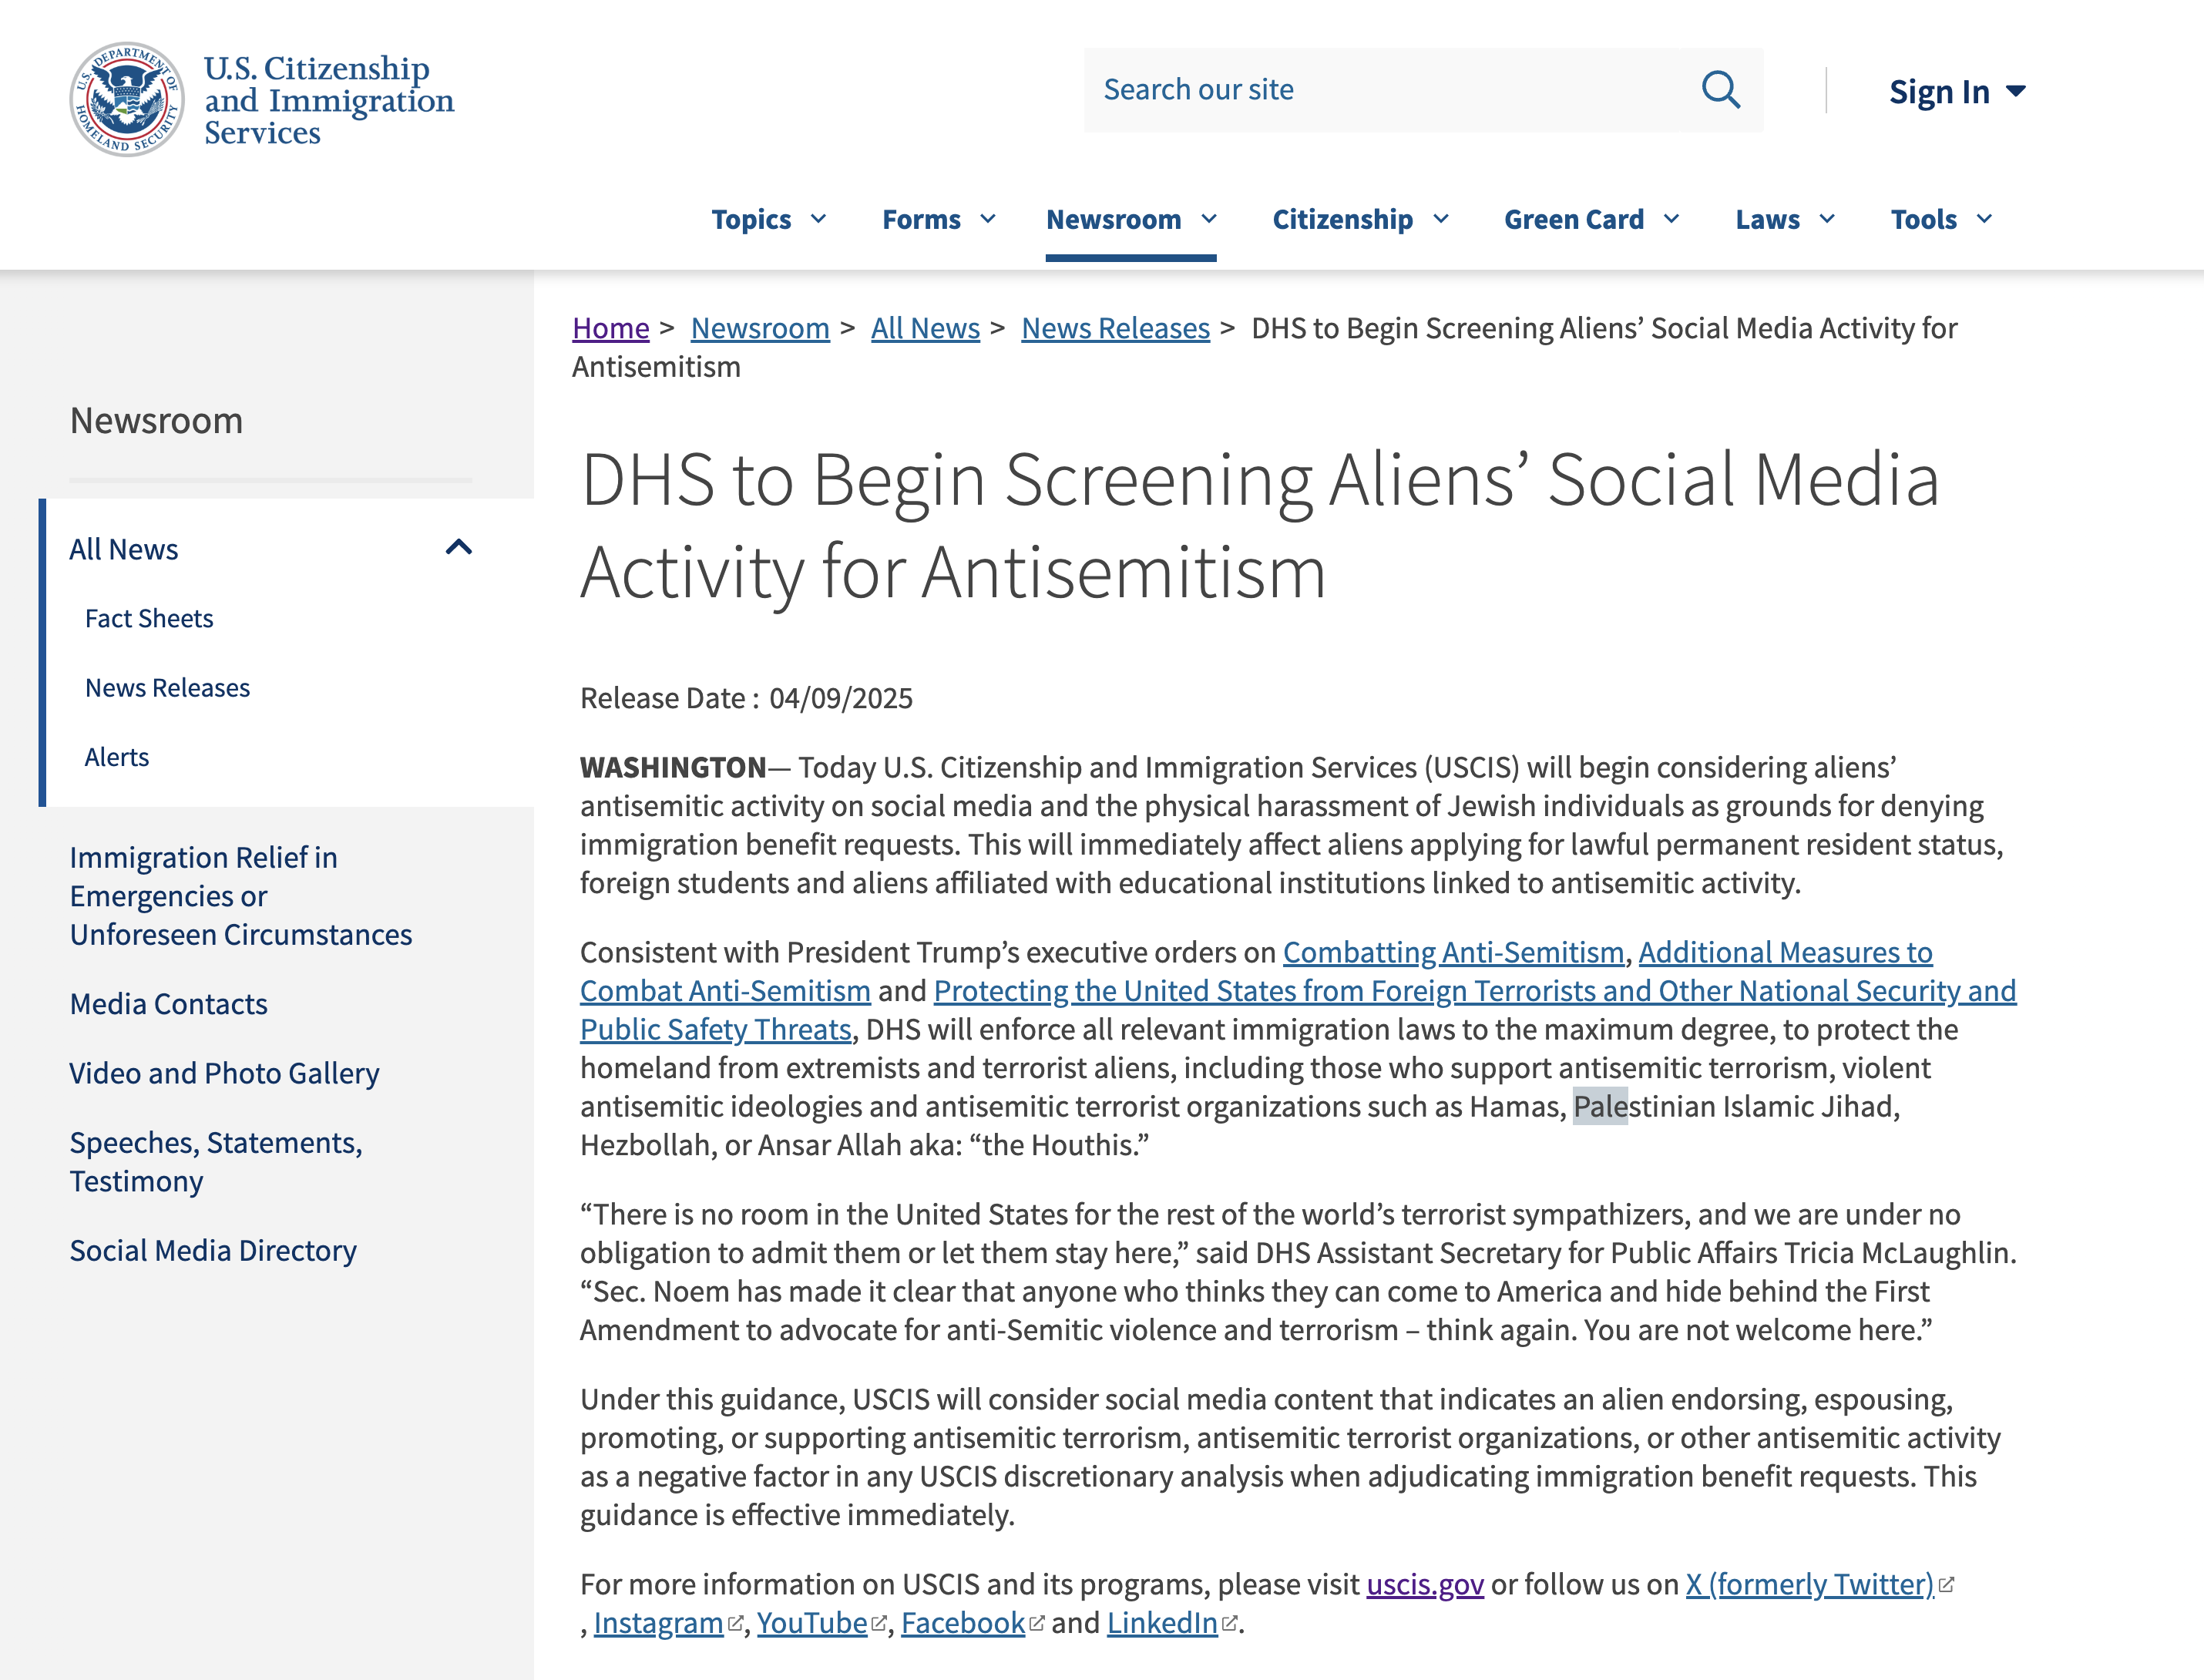The height and width of the screenshot is (1680, 2204).
Task: Select Fact Sheets in the sidebar
Action: tap(149, 618)
